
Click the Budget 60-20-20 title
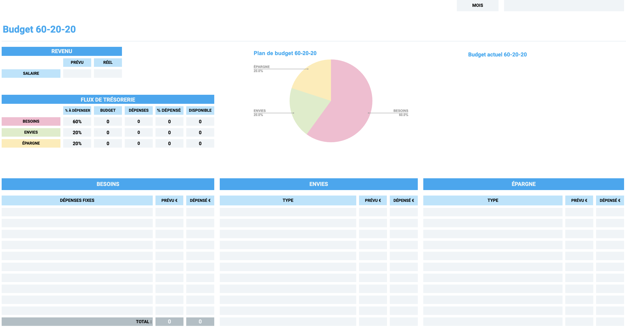coord(39,29)
